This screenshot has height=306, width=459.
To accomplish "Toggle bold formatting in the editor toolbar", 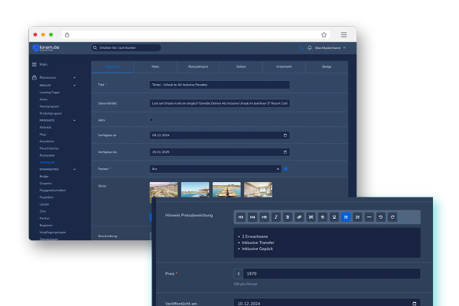I will [288, 217].
